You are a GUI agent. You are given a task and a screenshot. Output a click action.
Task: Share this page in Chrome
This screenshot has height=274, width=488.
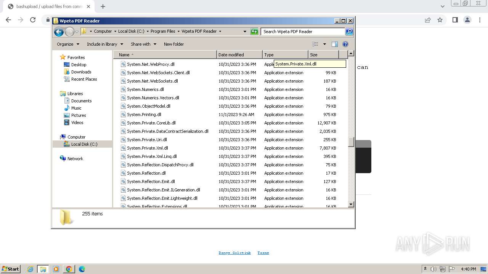428,20
